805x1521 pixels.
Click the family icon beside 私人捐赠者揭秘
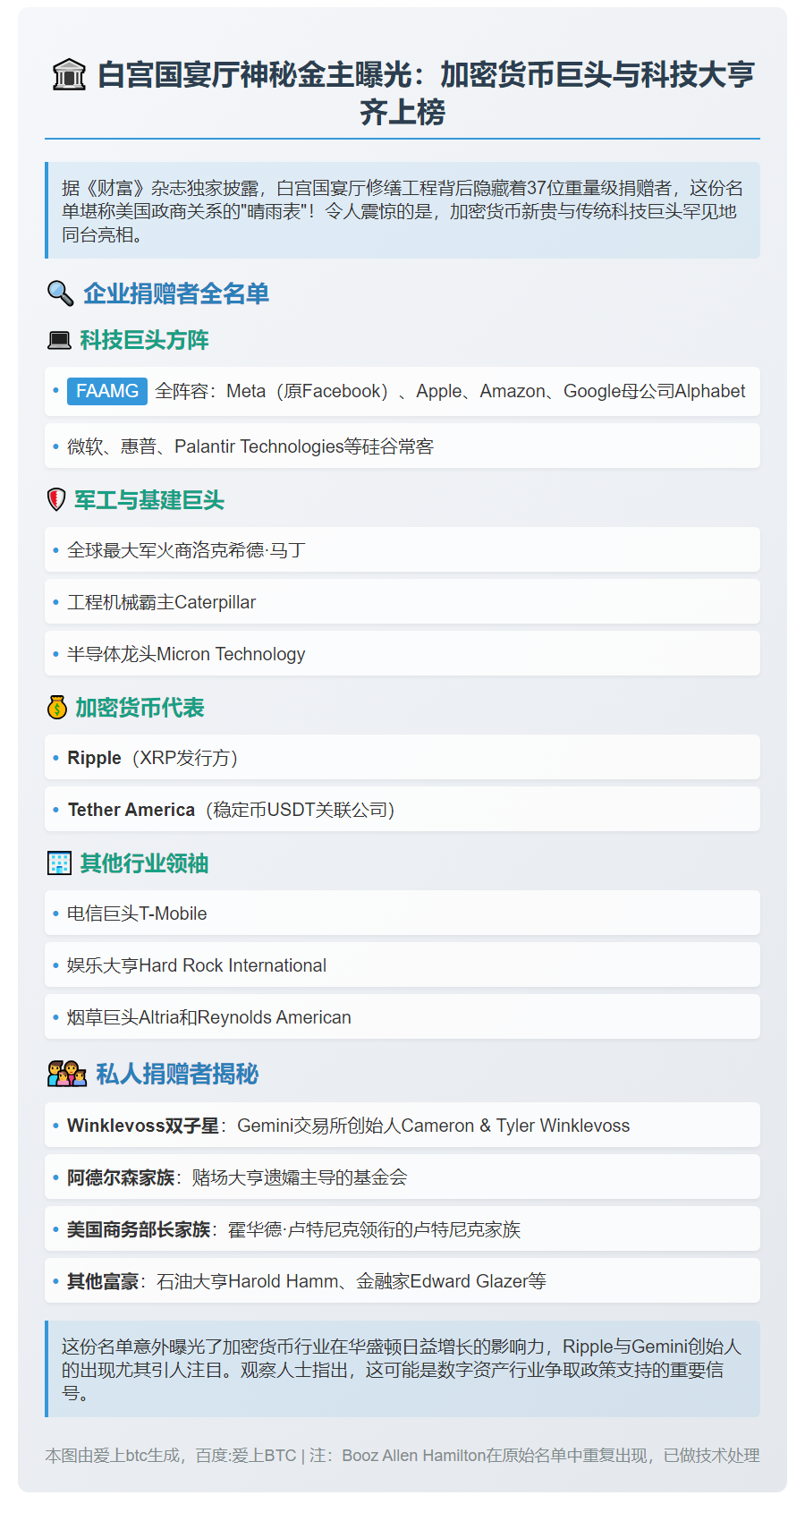[67, 1074]
